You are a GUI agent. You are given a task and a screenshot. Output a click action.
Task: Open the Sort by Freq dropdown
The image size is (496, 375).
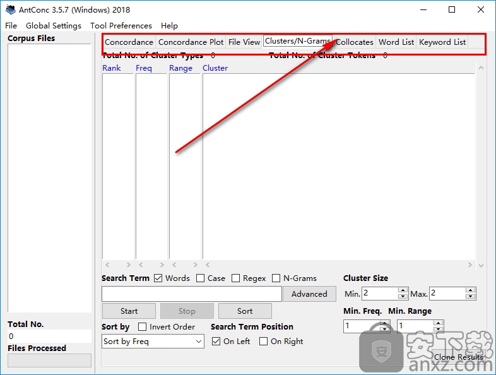pyautogui.click(x=153, y=342)
